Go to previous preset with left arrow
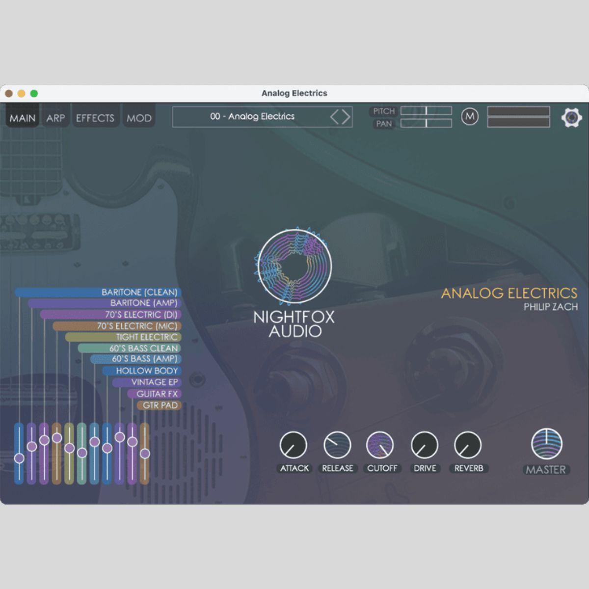Image resolution: width=589 pixels, height=589 pixels. pos(334,117)
